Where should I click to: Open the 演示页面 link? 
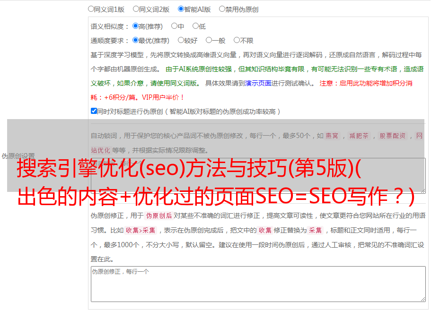coord(258,83)
